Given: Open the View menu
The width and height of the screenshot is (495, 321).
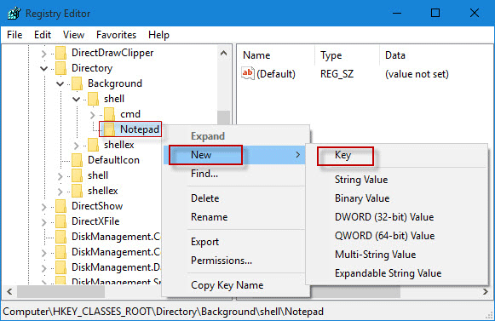Looking at the screenshot, I should [x=73, y=35].
